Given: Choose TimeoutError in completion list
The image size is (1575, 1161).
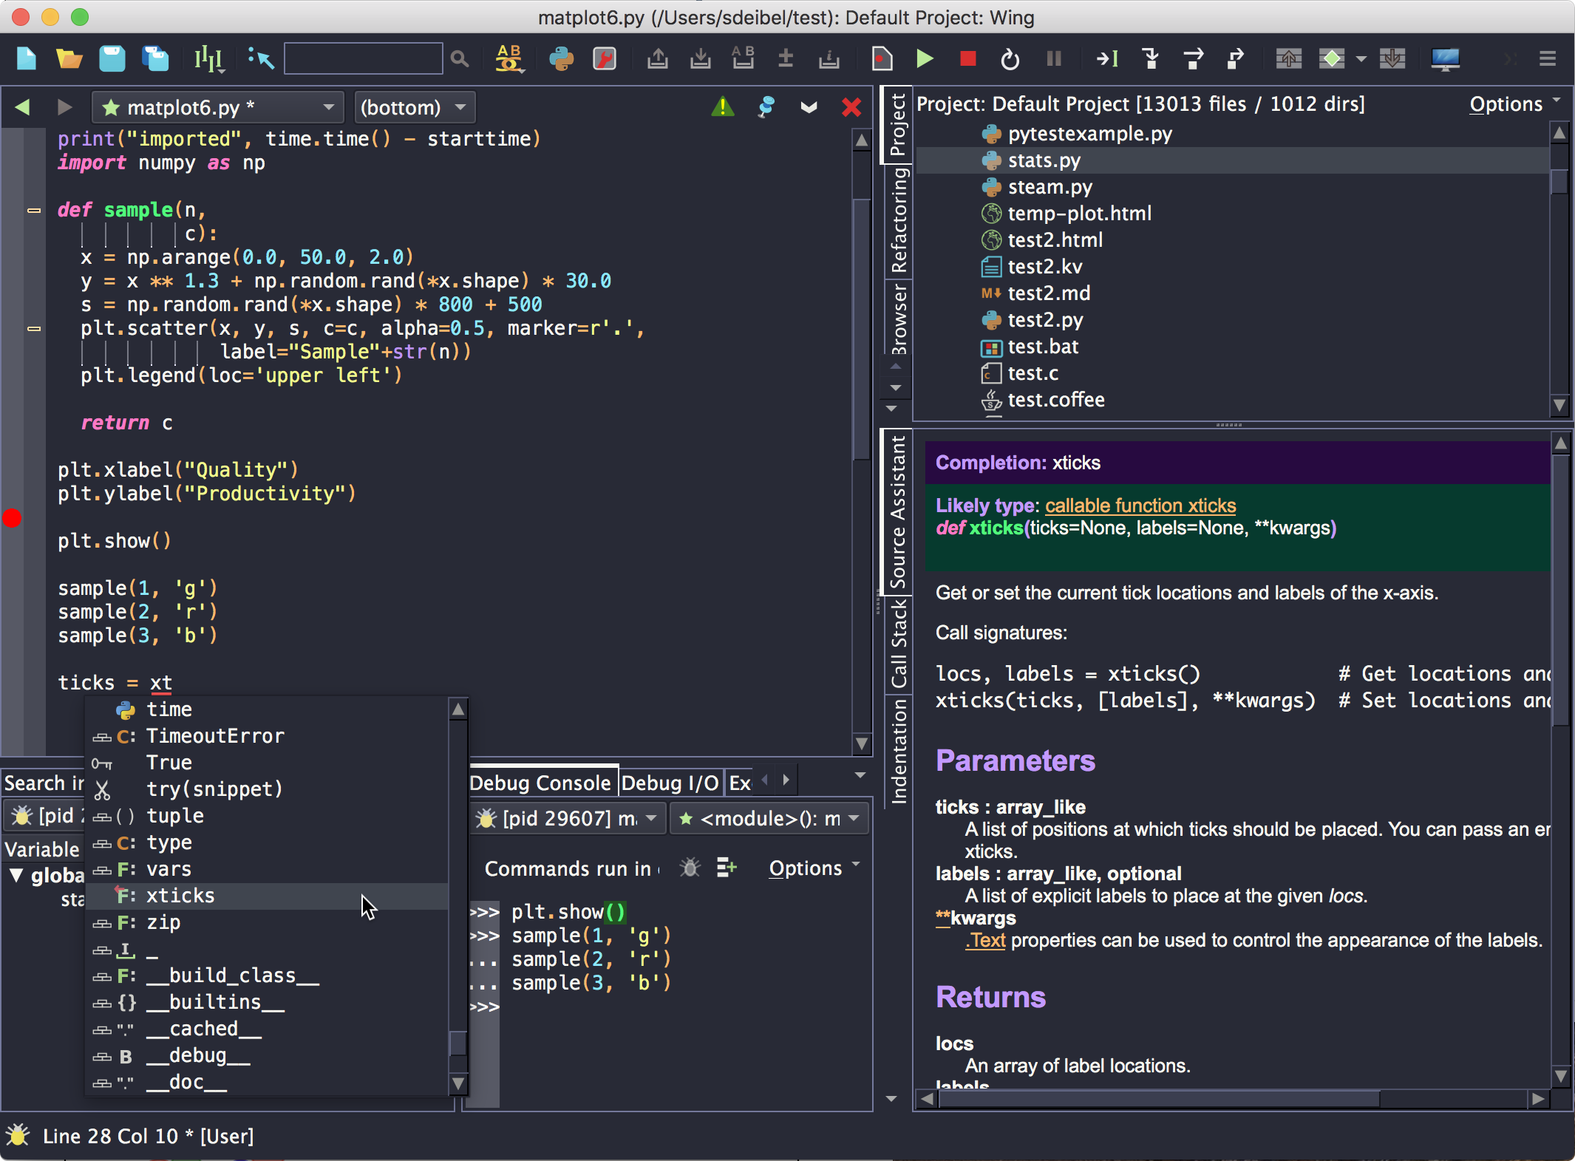Looking at the screenshot, I should click(266, 736).
